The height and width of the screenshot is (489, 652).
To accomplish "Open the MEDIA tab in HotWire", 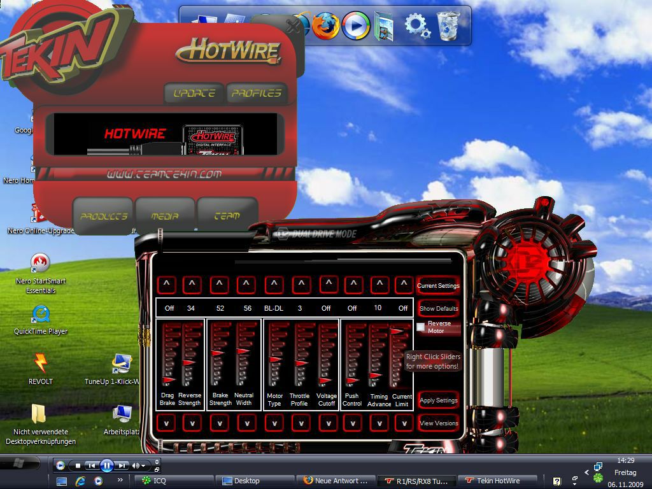I will coord(165,216).
